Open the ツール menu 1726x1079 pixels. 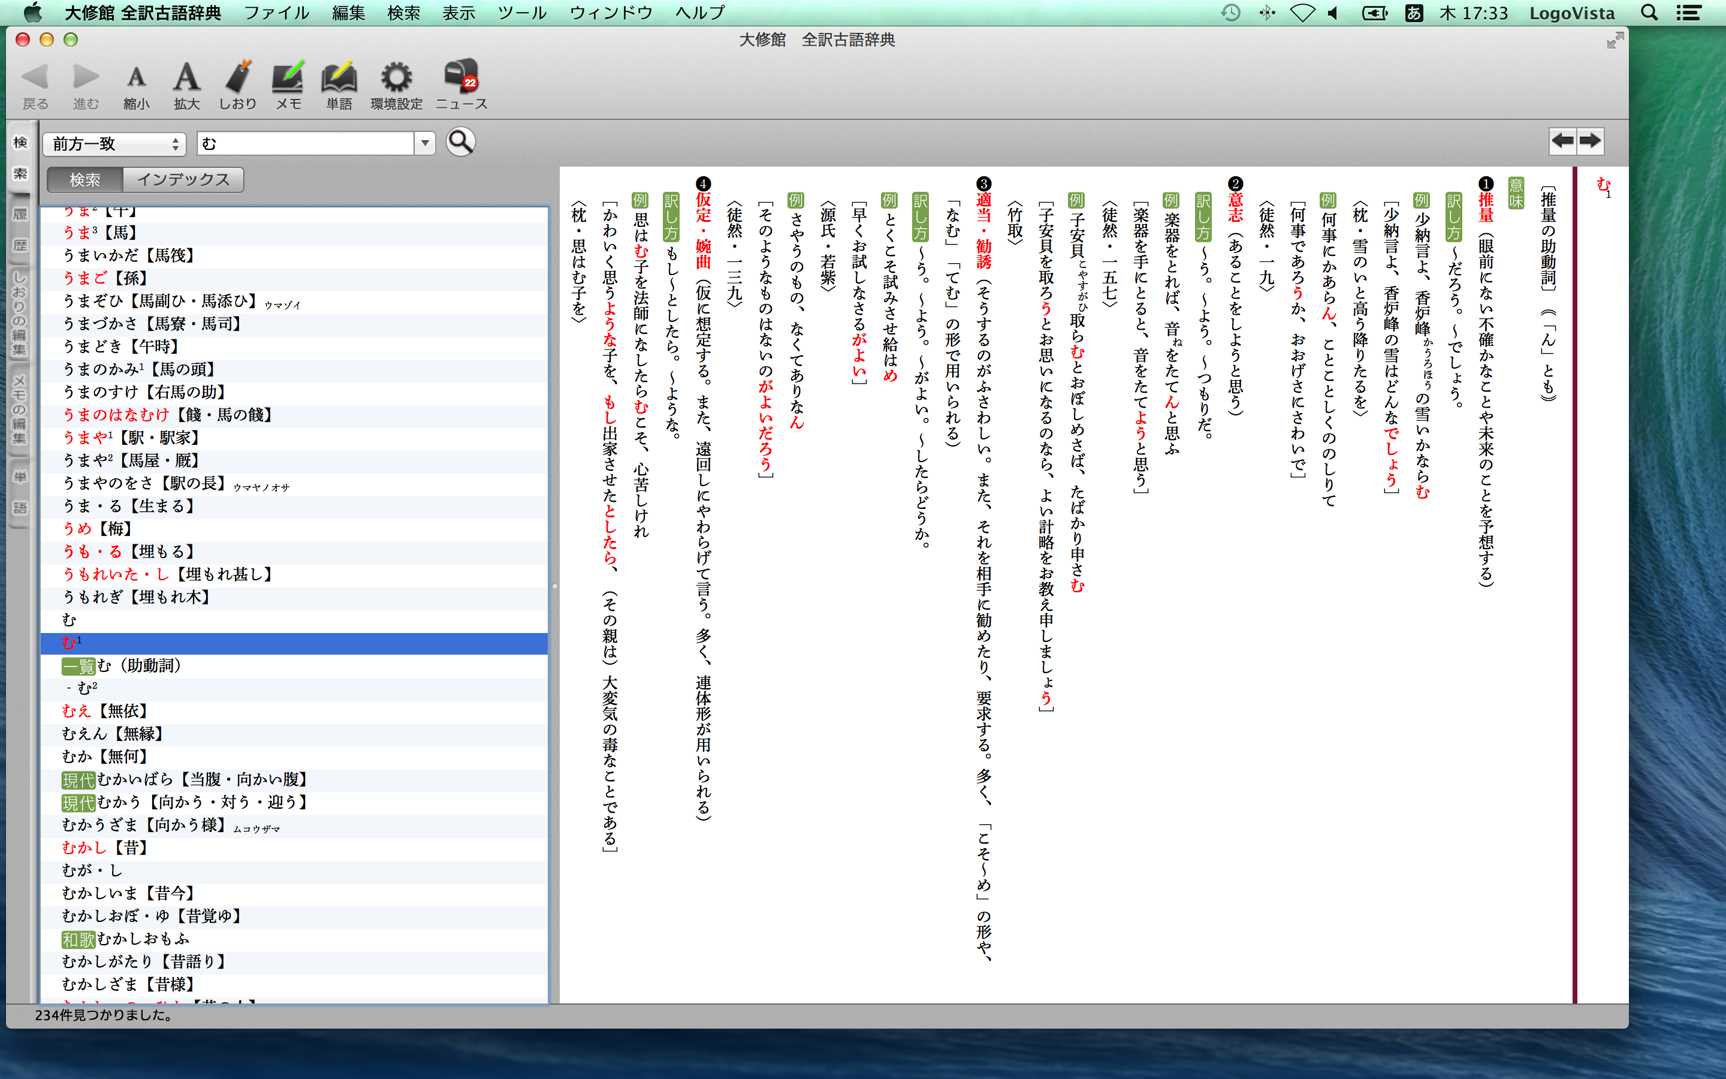click(x=521, y=13)
